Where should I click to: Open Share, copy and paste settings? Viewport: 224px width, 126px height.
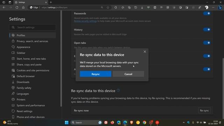pyautogui.click(x=33, y=64)
